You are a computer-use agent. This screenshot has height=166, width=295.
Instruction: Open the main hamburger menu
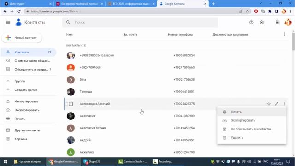pos(8,23)
